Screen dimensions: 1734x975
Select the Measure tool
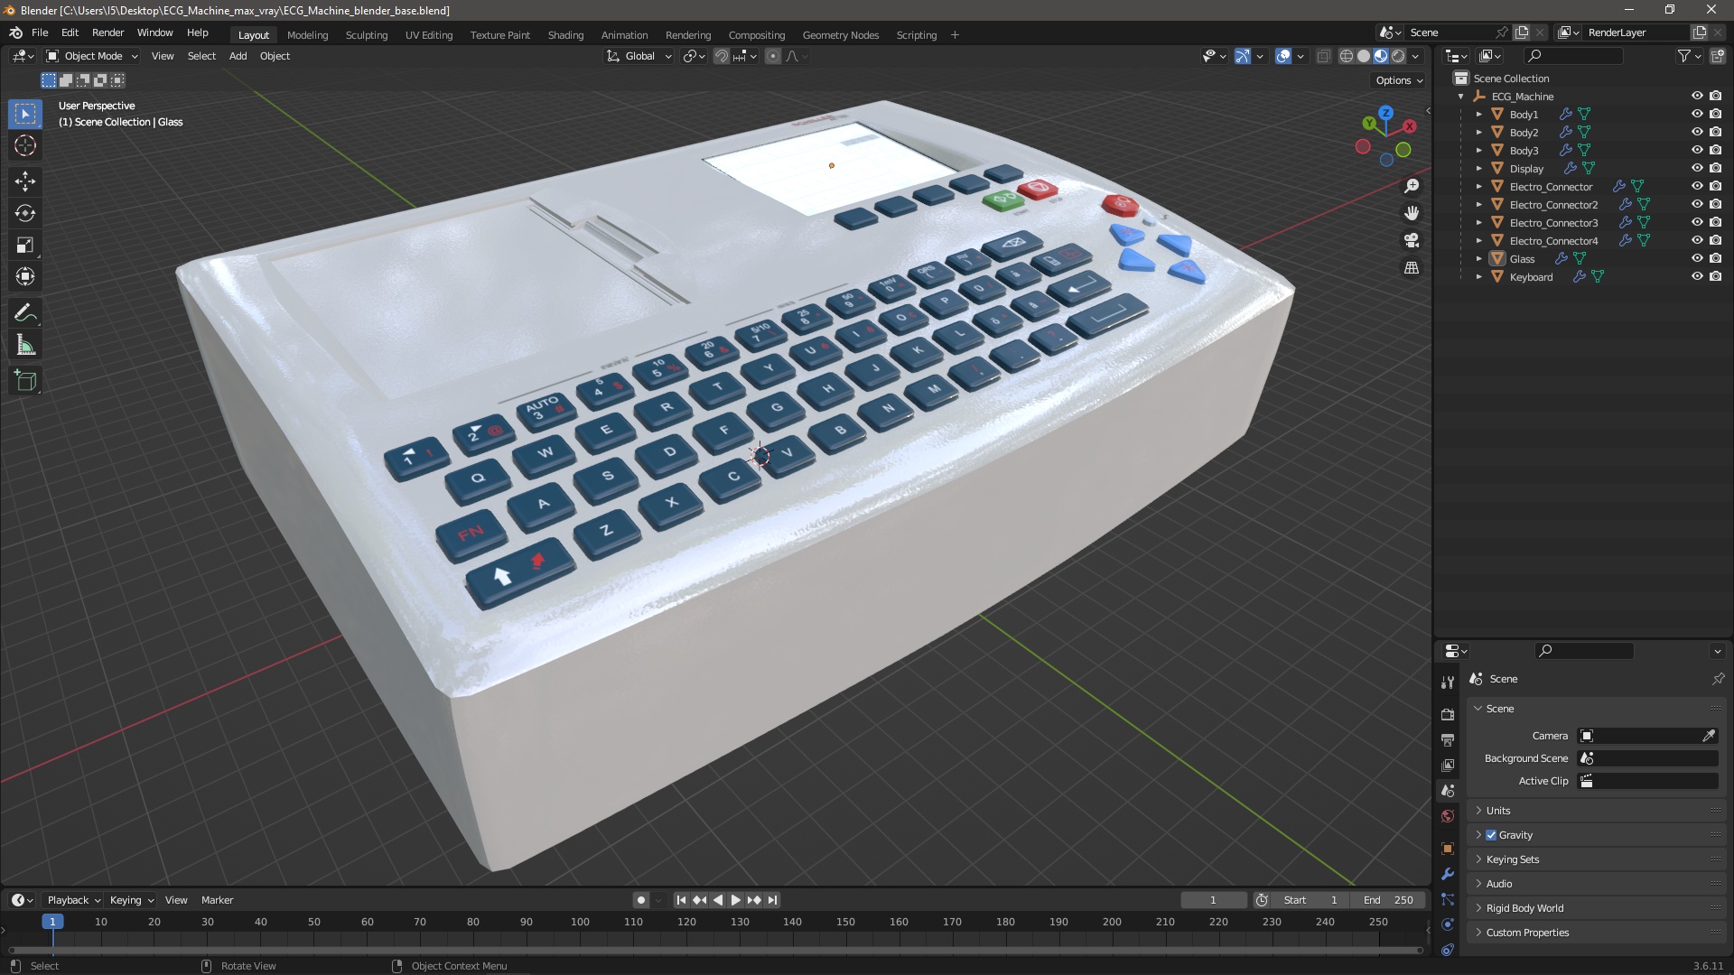click(25, 345)
